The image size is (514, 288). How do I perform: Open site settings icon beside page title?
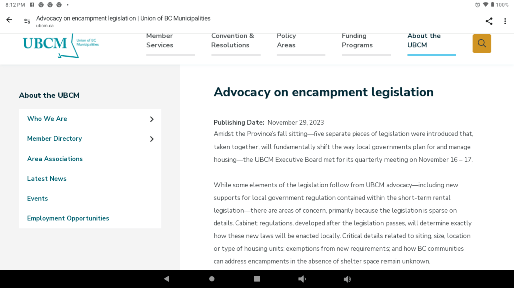27,21
